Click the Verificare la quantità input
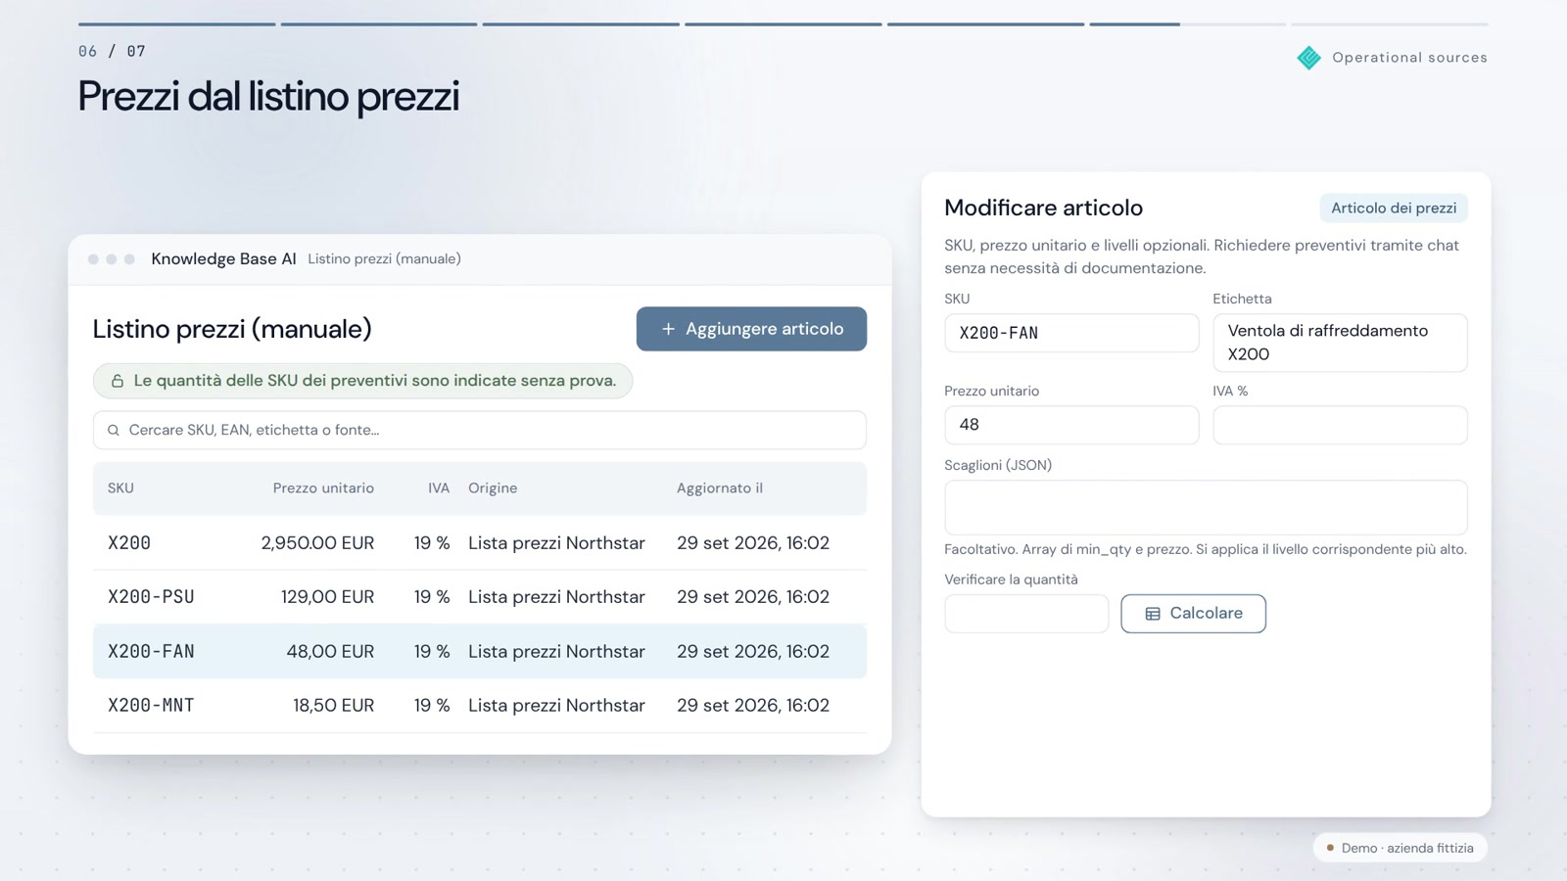This screenshot has width=1567, height=881. [x=1026, y=614]
